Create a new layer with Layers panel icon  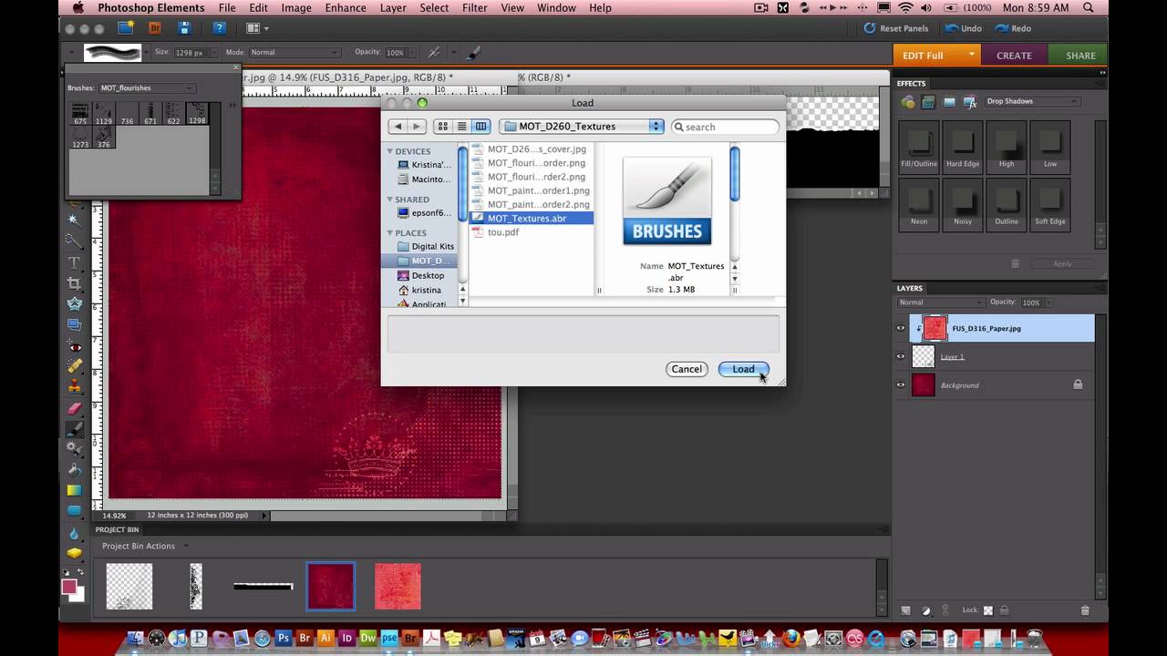pyautogui.click(x=905, y=610)
